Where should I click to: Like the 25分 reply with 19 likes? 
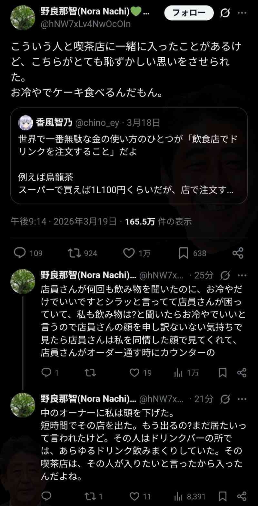pos(134,373)
